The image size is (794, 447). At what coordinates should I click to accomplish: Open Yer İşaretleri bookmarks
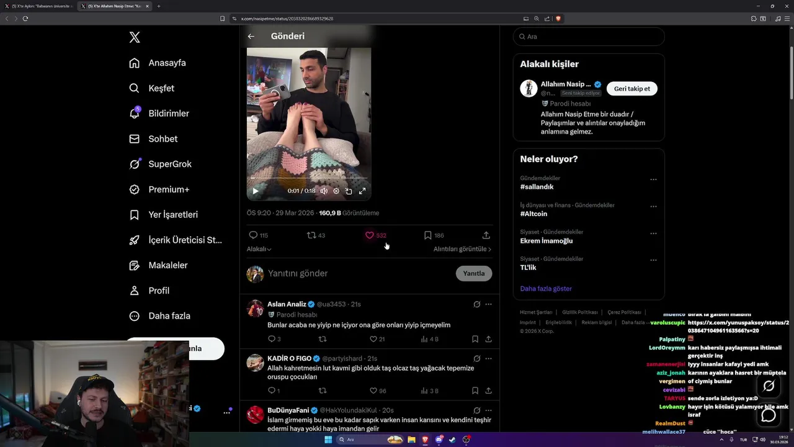(163, 215)
